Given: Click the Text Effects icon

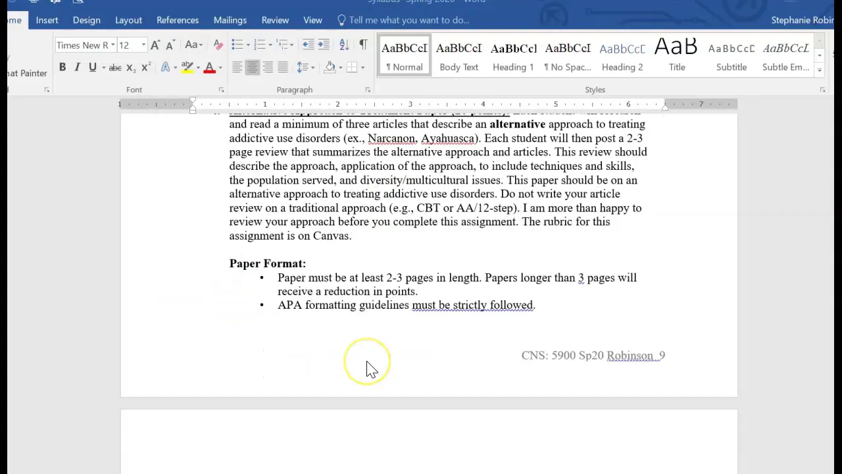Looking at the screenshot, I should [x=165, y=67].
